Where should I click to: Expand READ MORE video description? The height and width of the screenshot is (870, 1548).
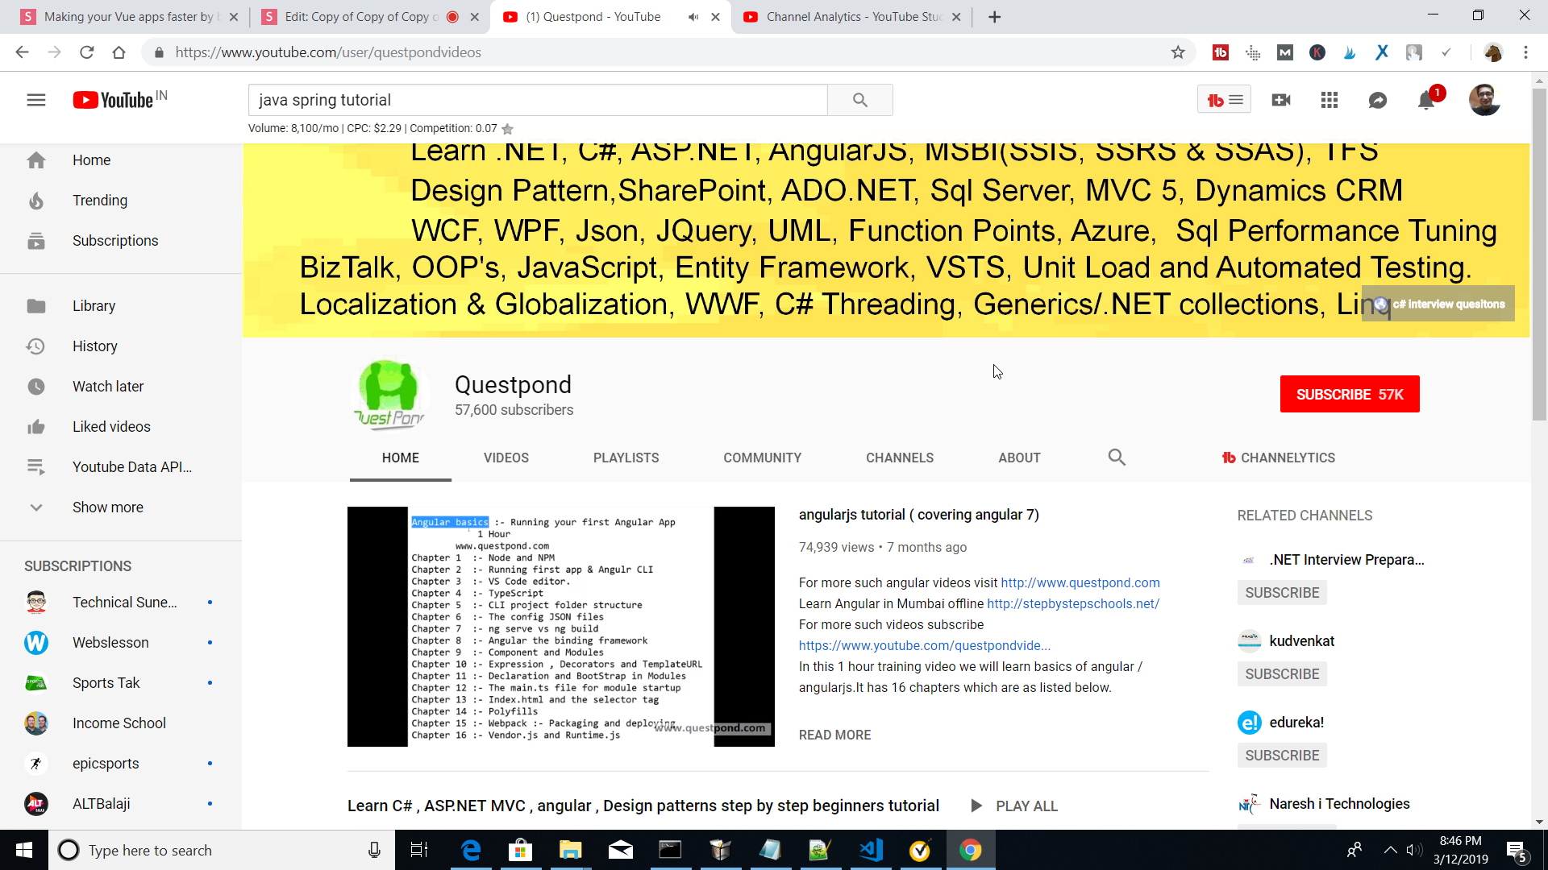click(x=834, y=735)
